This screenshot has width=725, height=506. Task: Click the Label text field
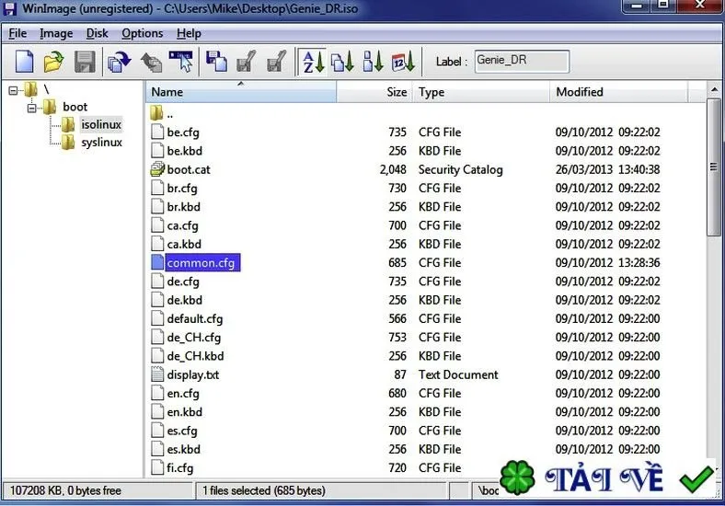[x=522, y=61]
